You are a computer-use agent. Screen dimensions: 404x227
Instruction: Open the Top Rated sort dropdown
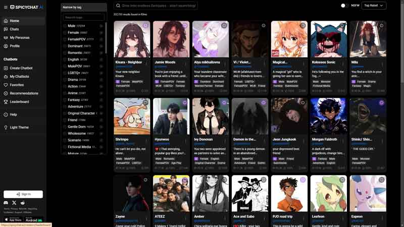tap(374, 6)
